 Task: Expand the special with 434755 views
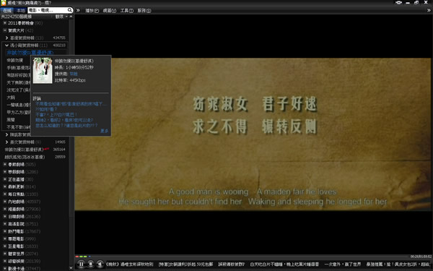[x=7, y=38]
